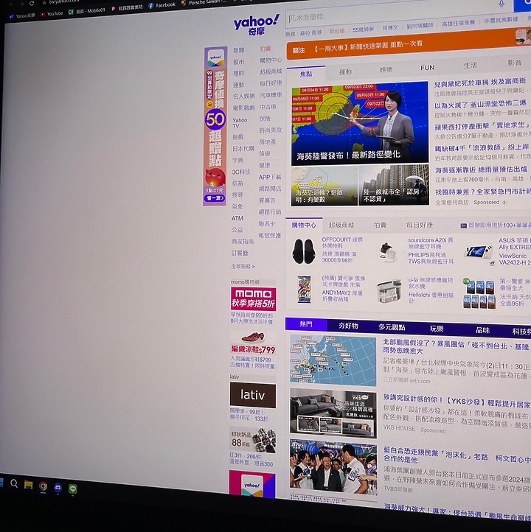Switch to the 生活 news tab
Image resolution: width=531 pixels, height=532 pixels.
[x=471, y=66]
